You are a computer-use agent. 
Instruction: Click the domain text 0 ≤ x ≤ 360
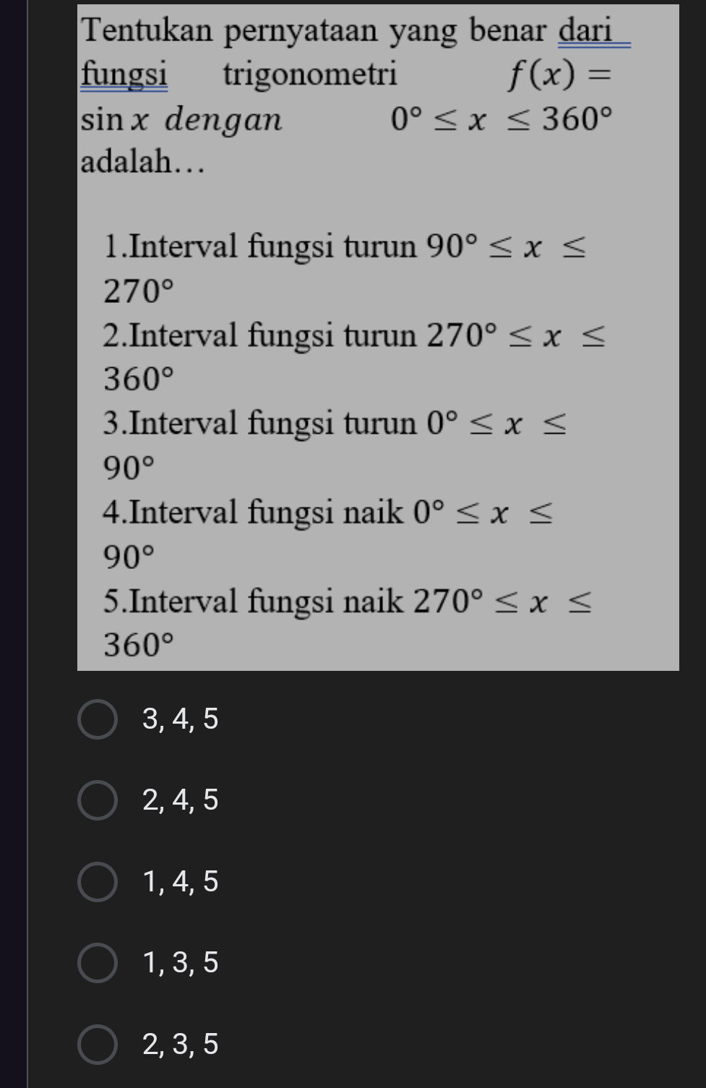(499, 119)
